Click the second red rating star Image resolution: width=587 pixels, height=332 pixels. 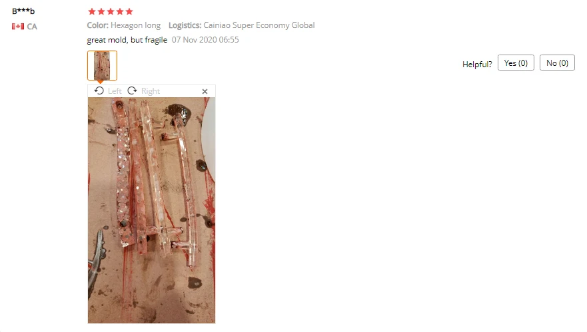(101, 11)
